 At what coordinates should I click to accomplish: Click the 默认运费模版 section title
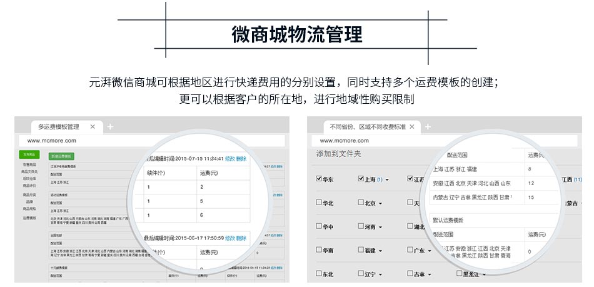pos(448,220)
